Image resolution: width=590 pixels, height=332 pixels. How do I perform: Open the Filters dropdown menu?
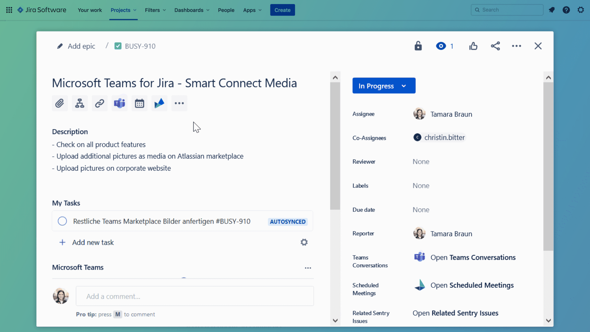coord(155,10)
